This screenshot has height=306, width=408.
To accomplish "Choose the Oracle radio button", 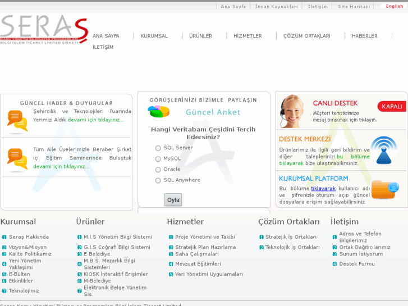I will click(x=158, y=170).
